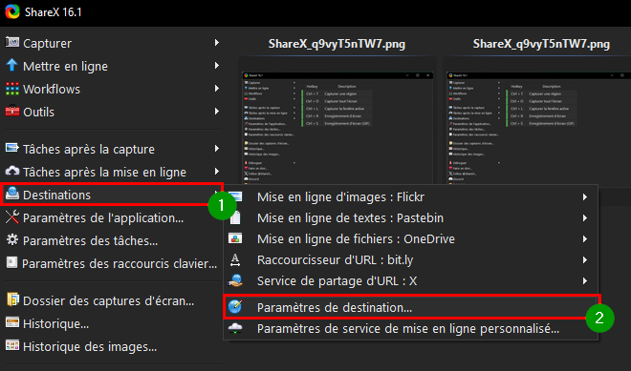
Task: Click the OneDrive file upload icon
Action: click(235, 238)
